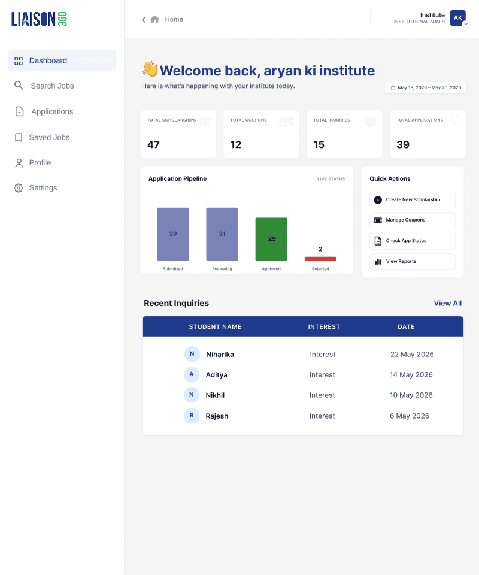
Task: Click the Total Scholarships graduation cap icon
Action: tap(205, 121)
